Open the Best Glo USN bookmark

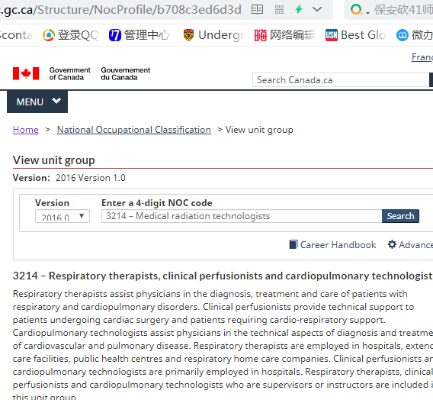[356, 35]
